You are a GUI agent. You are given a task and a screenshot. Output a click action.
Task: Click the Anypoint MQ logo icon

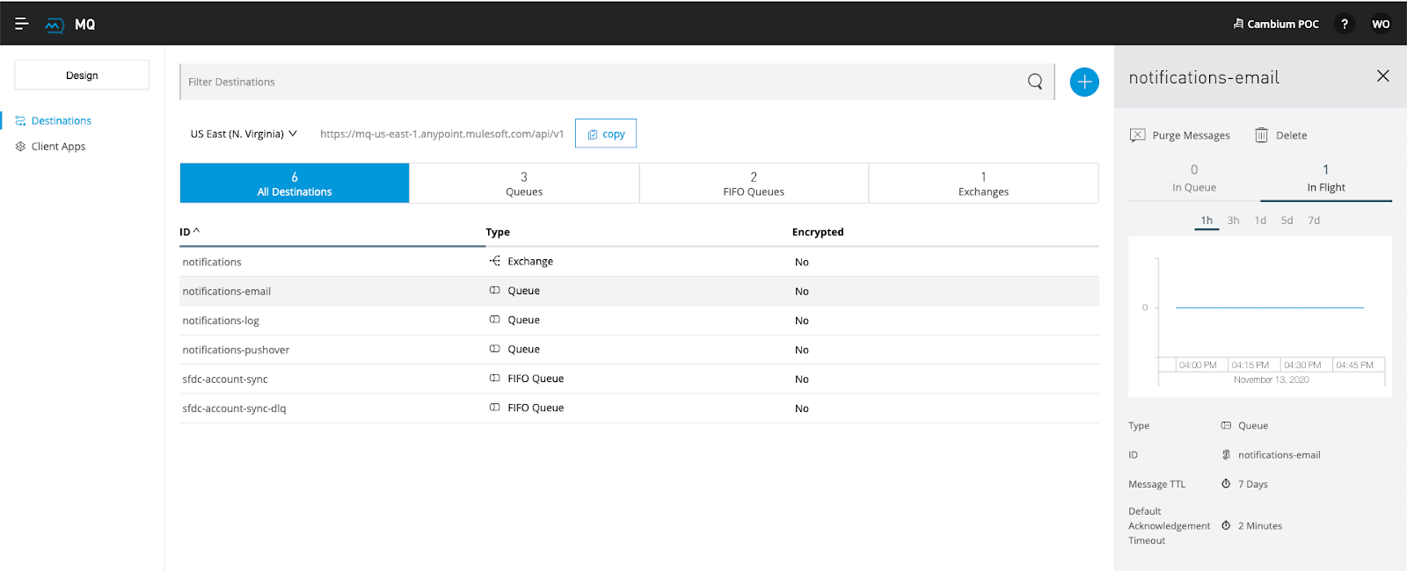click(55, 25)
